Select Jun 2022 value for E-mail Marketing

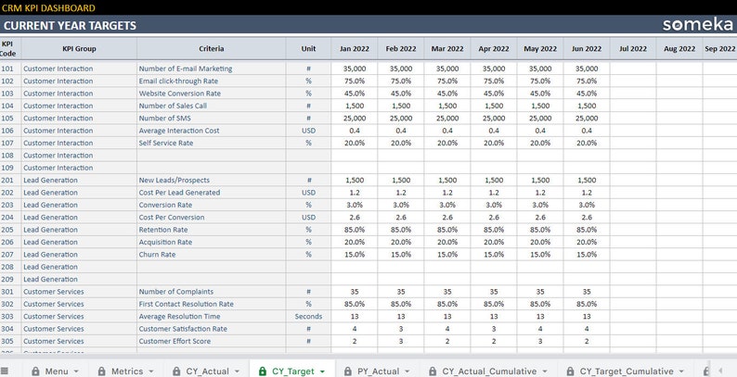tap(587, 69)
